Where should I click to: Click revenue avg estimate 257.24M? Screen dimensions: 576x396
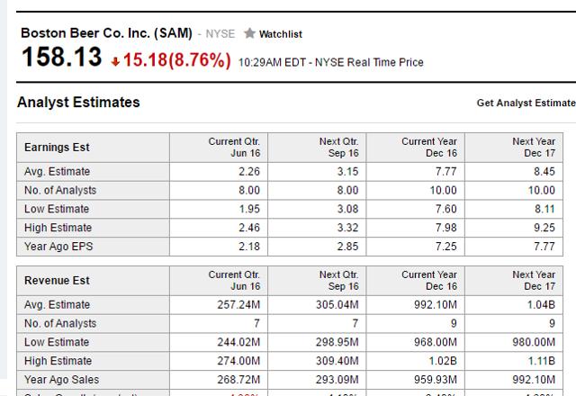[238, 305]
